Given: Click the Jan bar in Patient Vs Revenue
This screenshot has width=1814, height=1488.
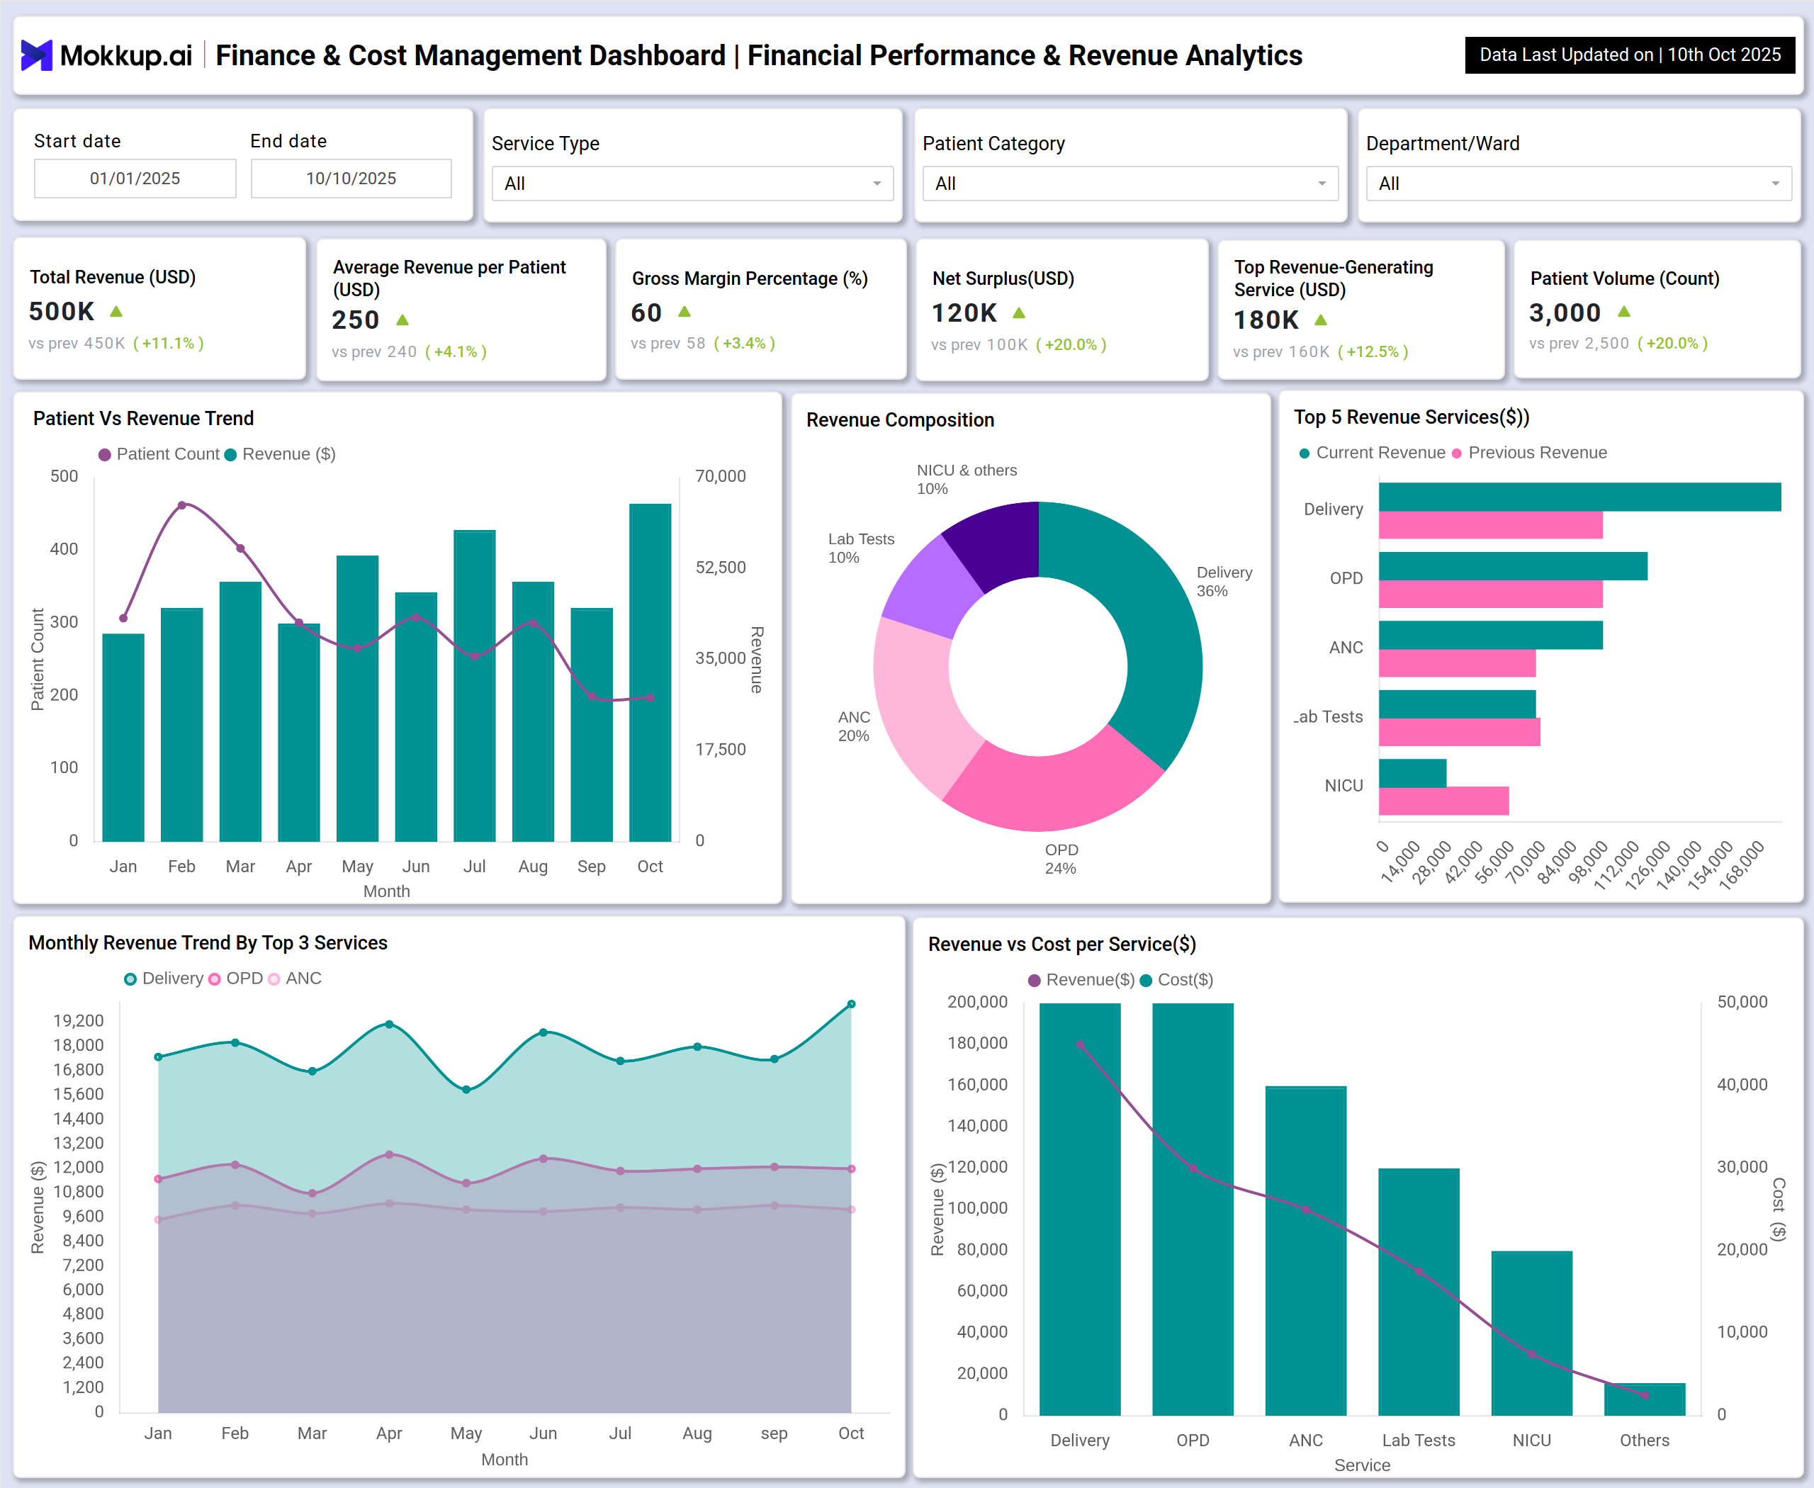Looking at the screenshot, I should 123,737.
